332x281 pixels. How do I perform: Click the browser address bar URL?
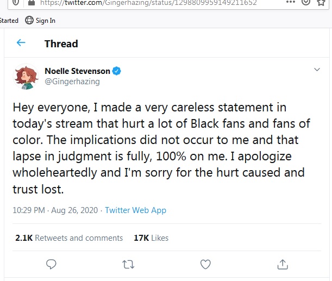click(163, 3)
